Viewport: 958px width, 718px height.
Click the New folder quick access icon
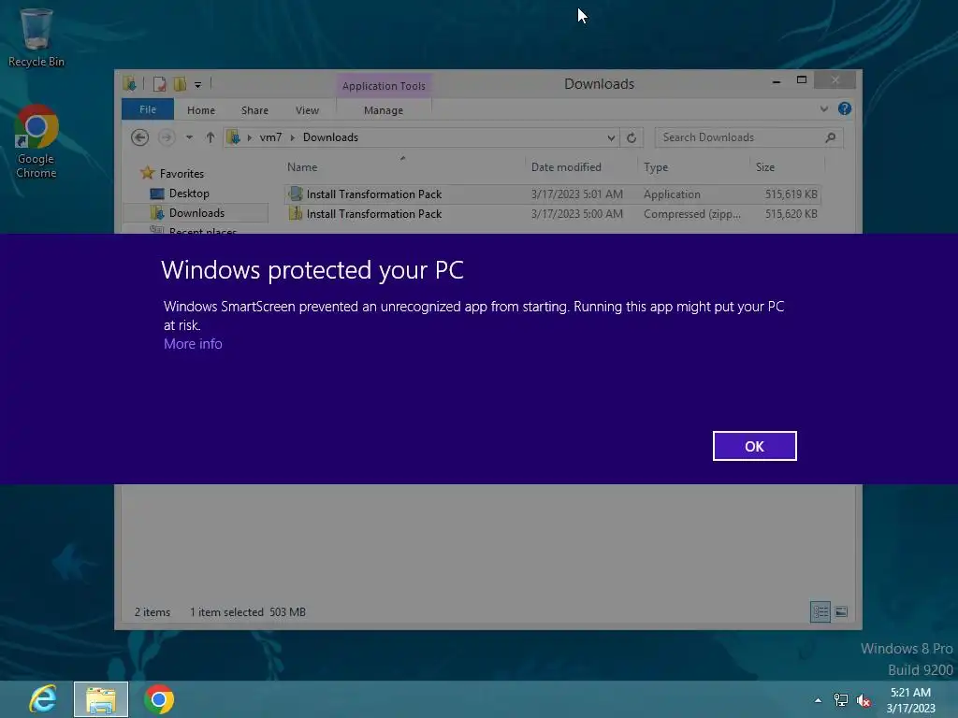(180, 83)
